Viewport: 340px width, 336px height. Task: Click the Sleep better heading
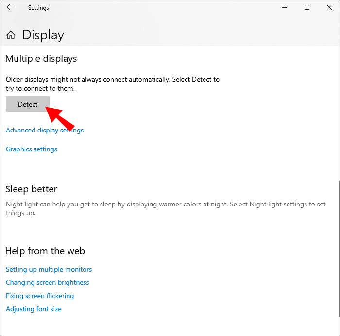point(31,189)
